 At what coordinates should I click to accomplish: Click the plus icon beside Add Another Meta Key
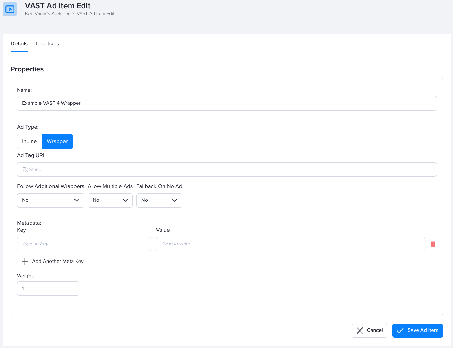25,262
